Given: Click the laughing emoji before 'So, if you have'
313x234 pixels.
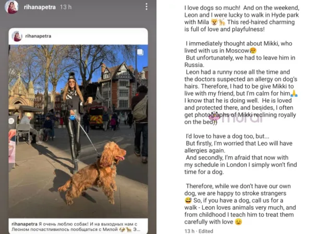Looking at the screenshot, I should point(188,200).
